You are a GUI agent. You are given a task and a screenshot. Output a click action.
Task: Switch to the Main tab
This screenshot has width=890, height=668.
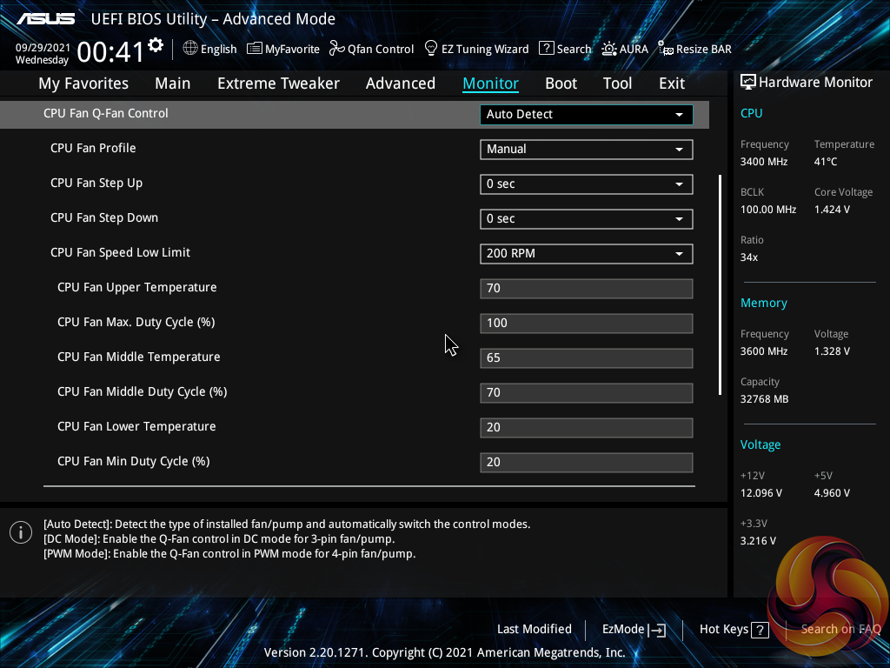click(173, 83)
